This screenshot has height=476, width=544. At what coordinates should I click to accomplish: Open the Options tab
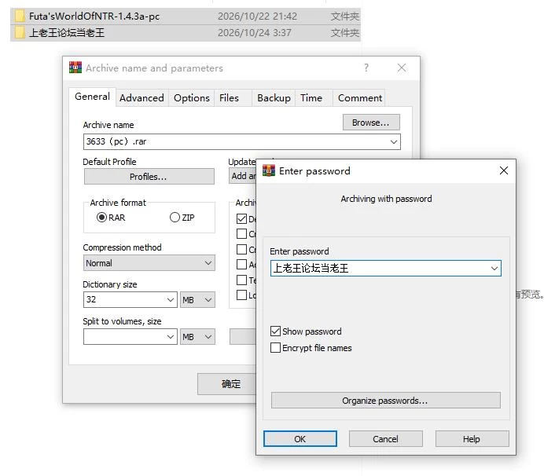[x=192, y=98]
